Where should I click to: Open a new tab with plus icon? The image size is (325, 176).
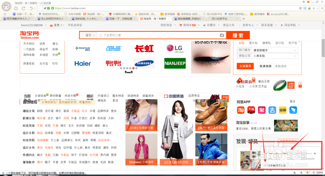244,19
